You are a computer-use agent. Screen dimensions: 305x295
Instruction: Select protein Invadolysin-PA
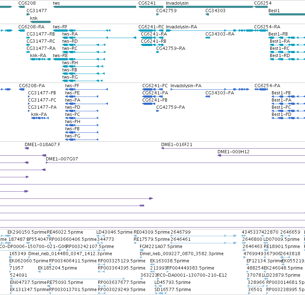coord(210,89)
